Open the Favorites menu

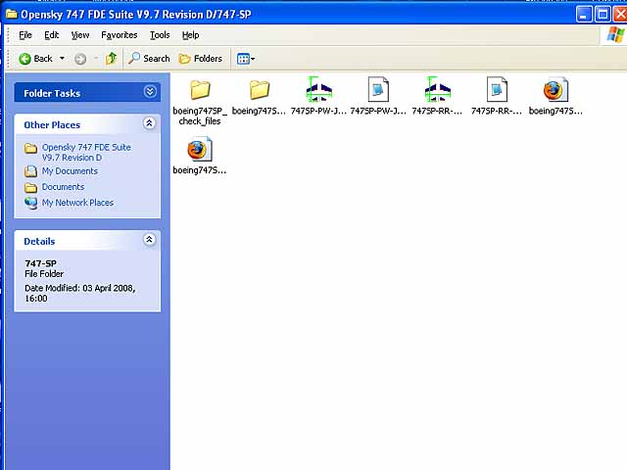click(x=119, y=35)
